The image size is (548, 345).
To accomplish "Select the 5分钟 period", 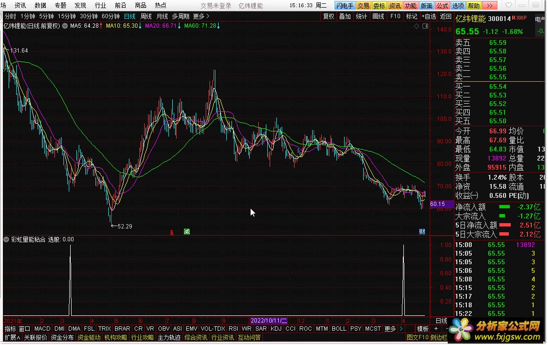I will point(46,16).
